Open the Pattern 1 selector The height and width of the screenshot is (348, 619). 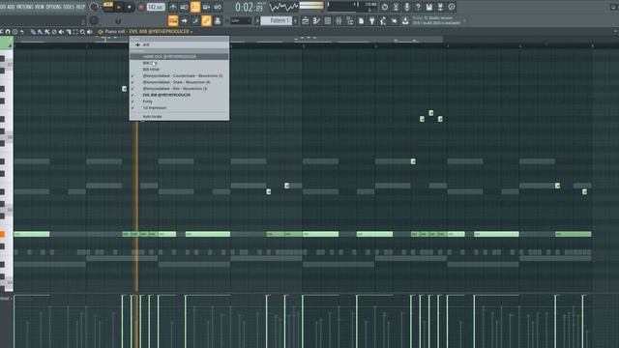[277, 21]
